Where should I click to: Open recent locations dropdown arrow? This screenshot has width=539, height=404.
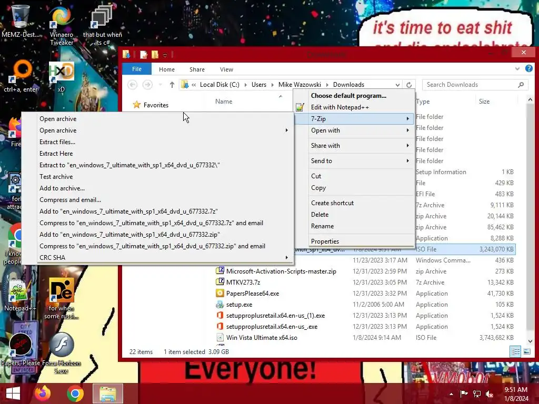click(160, 85)
